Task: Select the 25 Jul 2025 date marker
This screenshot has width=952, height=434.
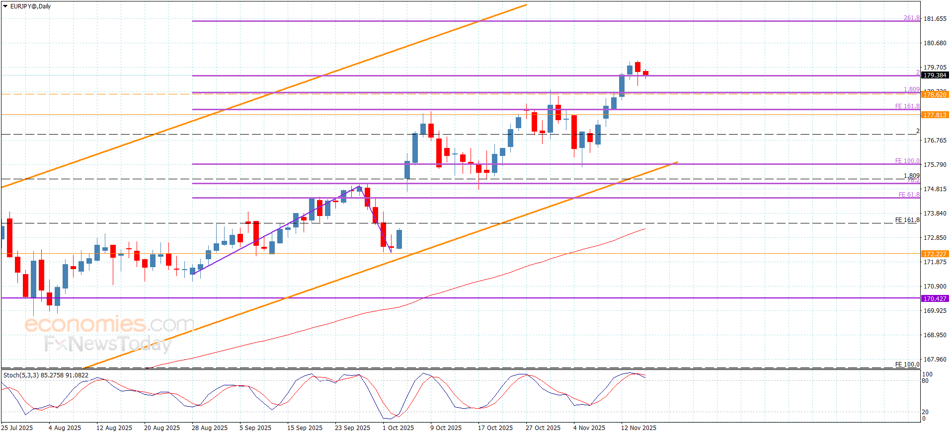Action: click(x=17, y=428)
